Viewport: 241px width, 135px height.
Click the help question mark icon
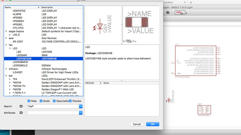pos(168,13)
